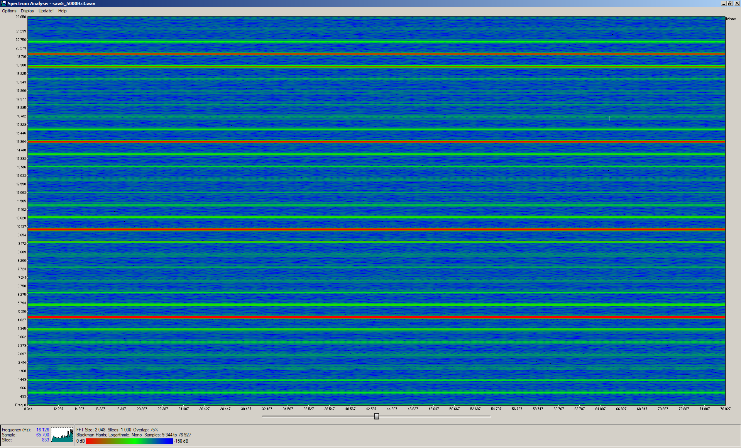Image resolution: width=741 pixels, height=448 pixels.
Task: Click the 0 dB scale label
Action: pyautogui.click(x=81, y=441)
